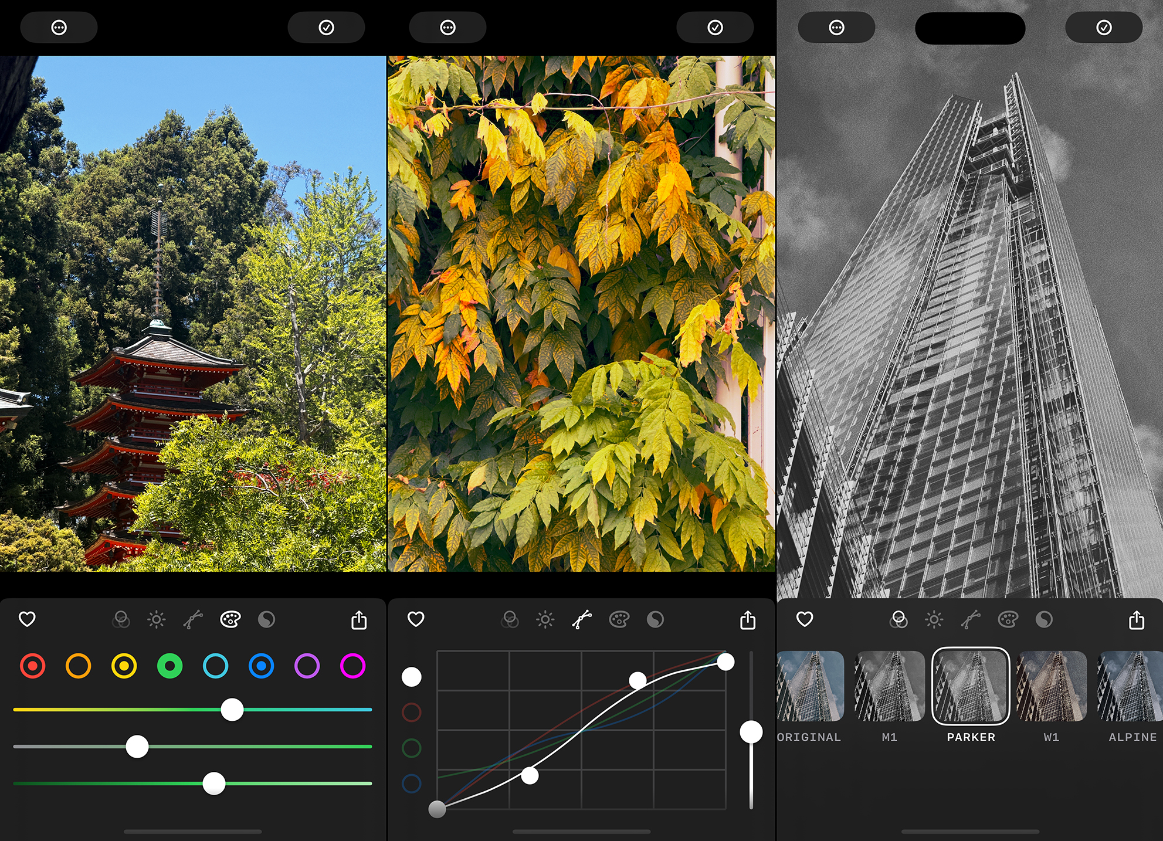Open the more options menu in skyscraper screen
The width and height of the screenshot is (1163, 841).
tap(836, 28)
